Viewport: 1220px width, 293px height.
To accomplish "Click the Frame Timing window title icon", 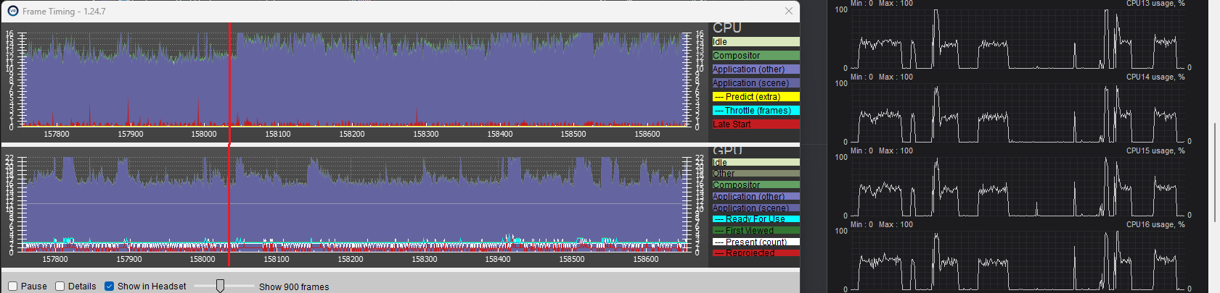I will [12, 11].
